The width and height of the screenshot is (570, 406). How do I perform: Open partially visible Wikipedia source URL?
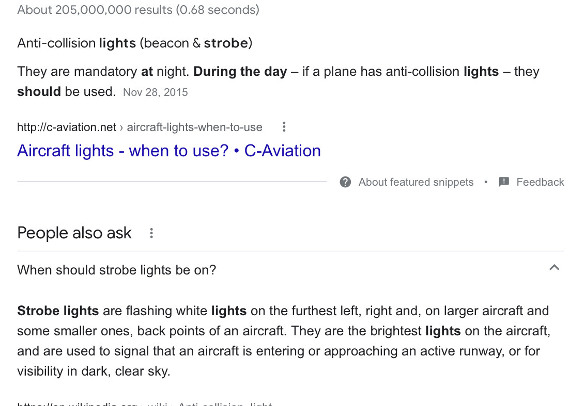coord(145,403)
